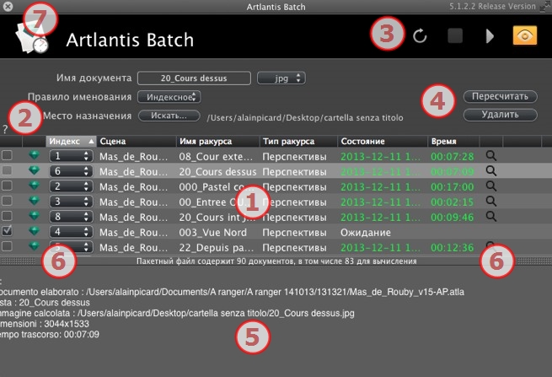The width and height of the screenshot is (552, 377).
Task: Sort by the Сцена column header
Action: click(137, 142)
